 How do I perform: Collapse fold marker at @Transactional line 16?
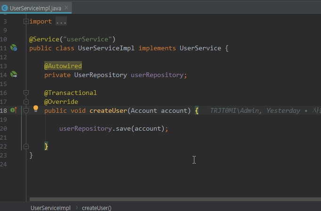(26, 93)
